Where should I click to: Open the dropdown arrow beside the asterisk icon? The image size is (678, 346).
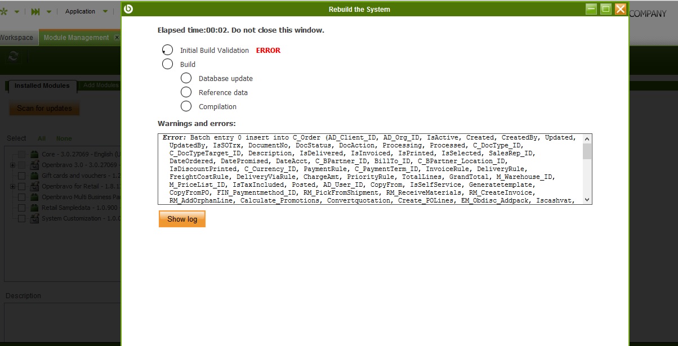click(x=17, y=12)
